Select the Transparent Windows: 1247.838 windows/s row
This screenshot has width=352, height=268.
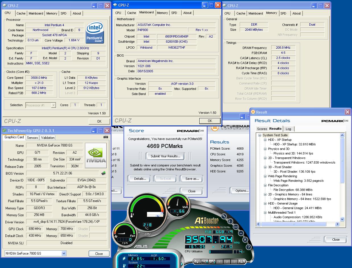point(304,162)
